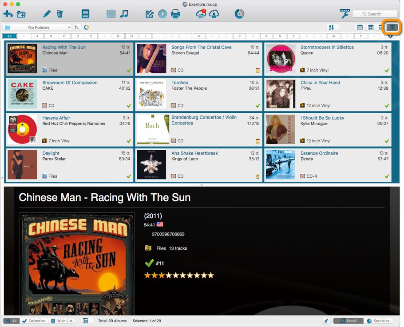
Task: Filter albums by letter G
Action: 118,36
